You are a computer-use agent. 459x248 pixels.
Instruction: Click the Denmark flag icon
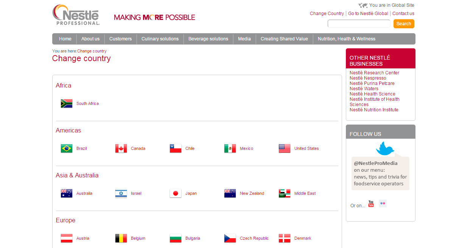click(x=285, y=238)
